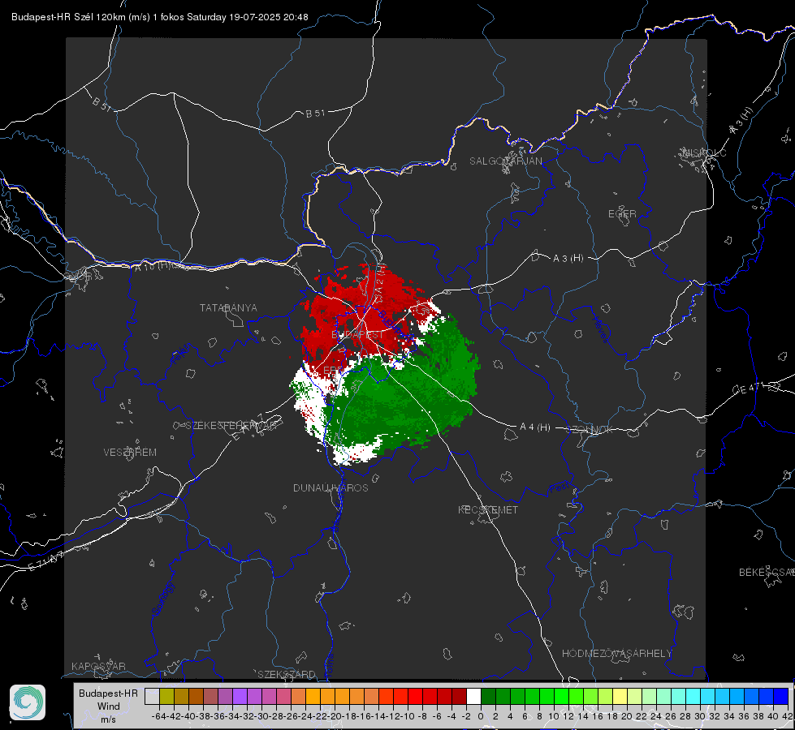
Task: Pick the dark green swatch at 0 m/s
Action: point(488,697)
